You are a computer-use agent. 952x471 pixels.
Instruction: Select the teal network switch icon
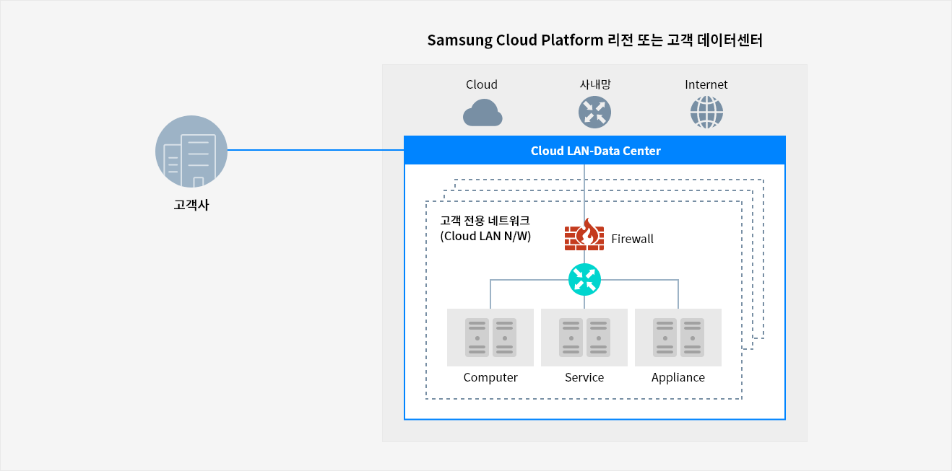[x=584, y=278]
